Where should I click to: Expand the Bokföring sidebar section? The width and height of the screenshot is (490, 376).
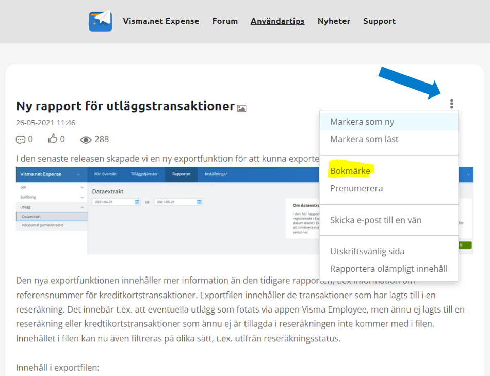pyautogui.click(x=82, y=197)
